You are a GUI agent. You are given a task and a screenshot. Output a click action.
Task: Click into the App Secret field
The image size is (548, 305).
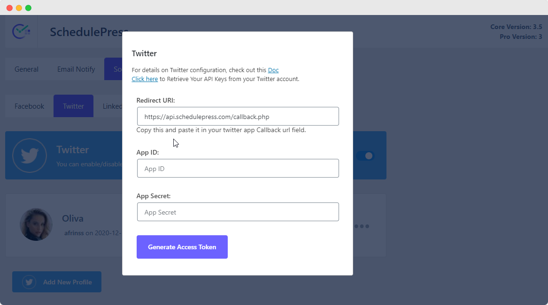click(x=238, y=212)
